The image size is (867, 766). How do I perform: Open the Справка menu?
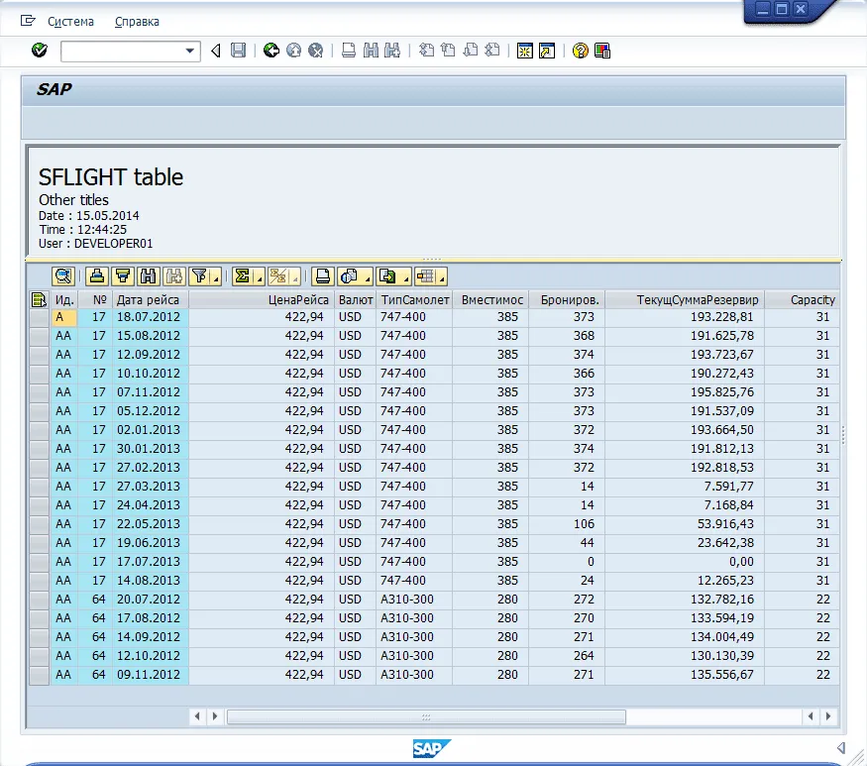(137, 22)
